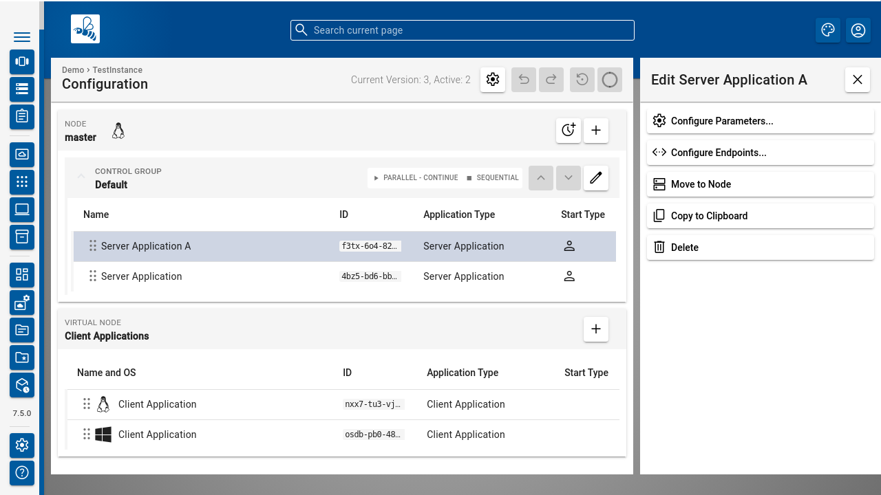Click the redo arrow button
Screen dimensions: 881x495
pyautogui.click(x=551, y=80)
